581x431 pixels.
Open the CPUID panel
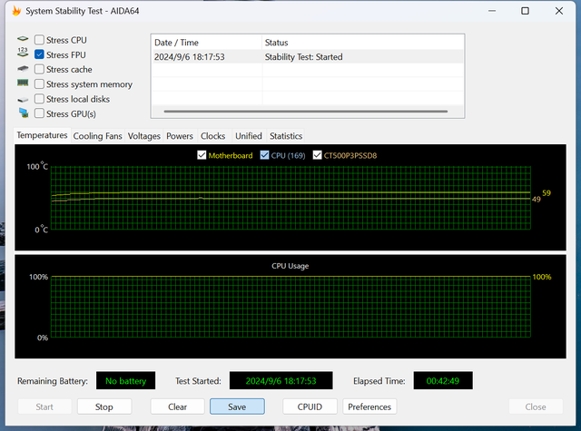(x=310, y=407)
